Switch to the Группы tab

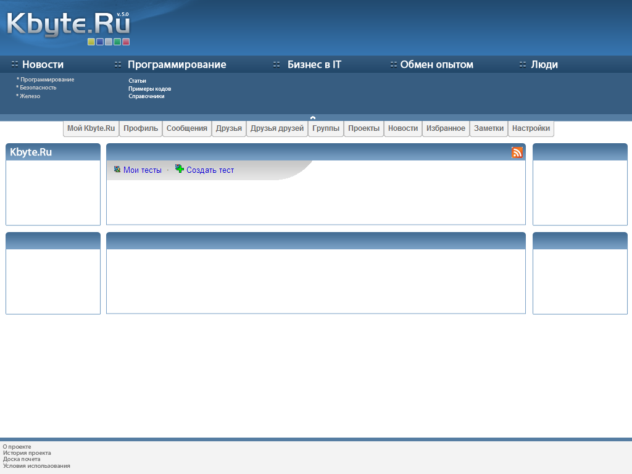coord(326,128)
